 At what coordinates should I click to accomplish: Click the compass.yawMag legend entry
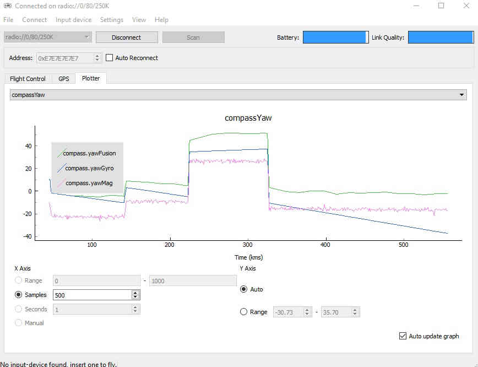tap(89, 183)
